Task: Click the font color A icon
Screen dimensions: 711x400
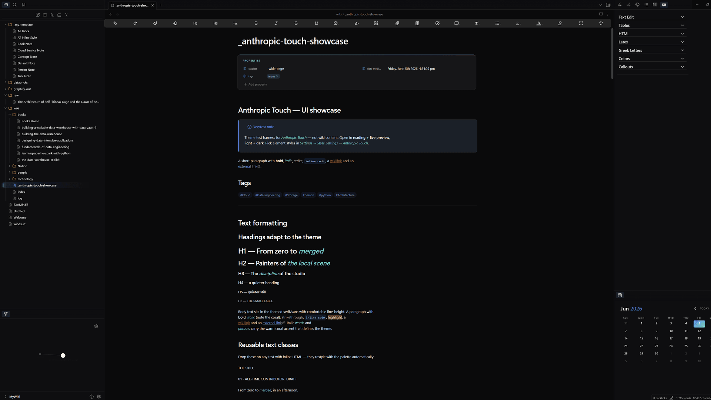Action: tap(539, 23)
